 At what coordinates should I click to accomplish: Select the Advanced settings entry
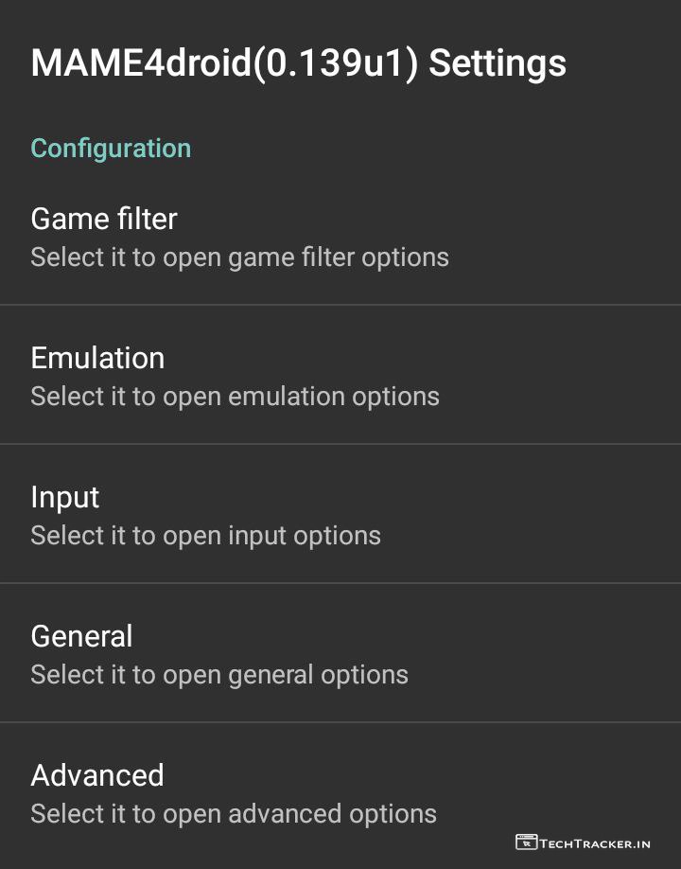[x=97, y=776]
